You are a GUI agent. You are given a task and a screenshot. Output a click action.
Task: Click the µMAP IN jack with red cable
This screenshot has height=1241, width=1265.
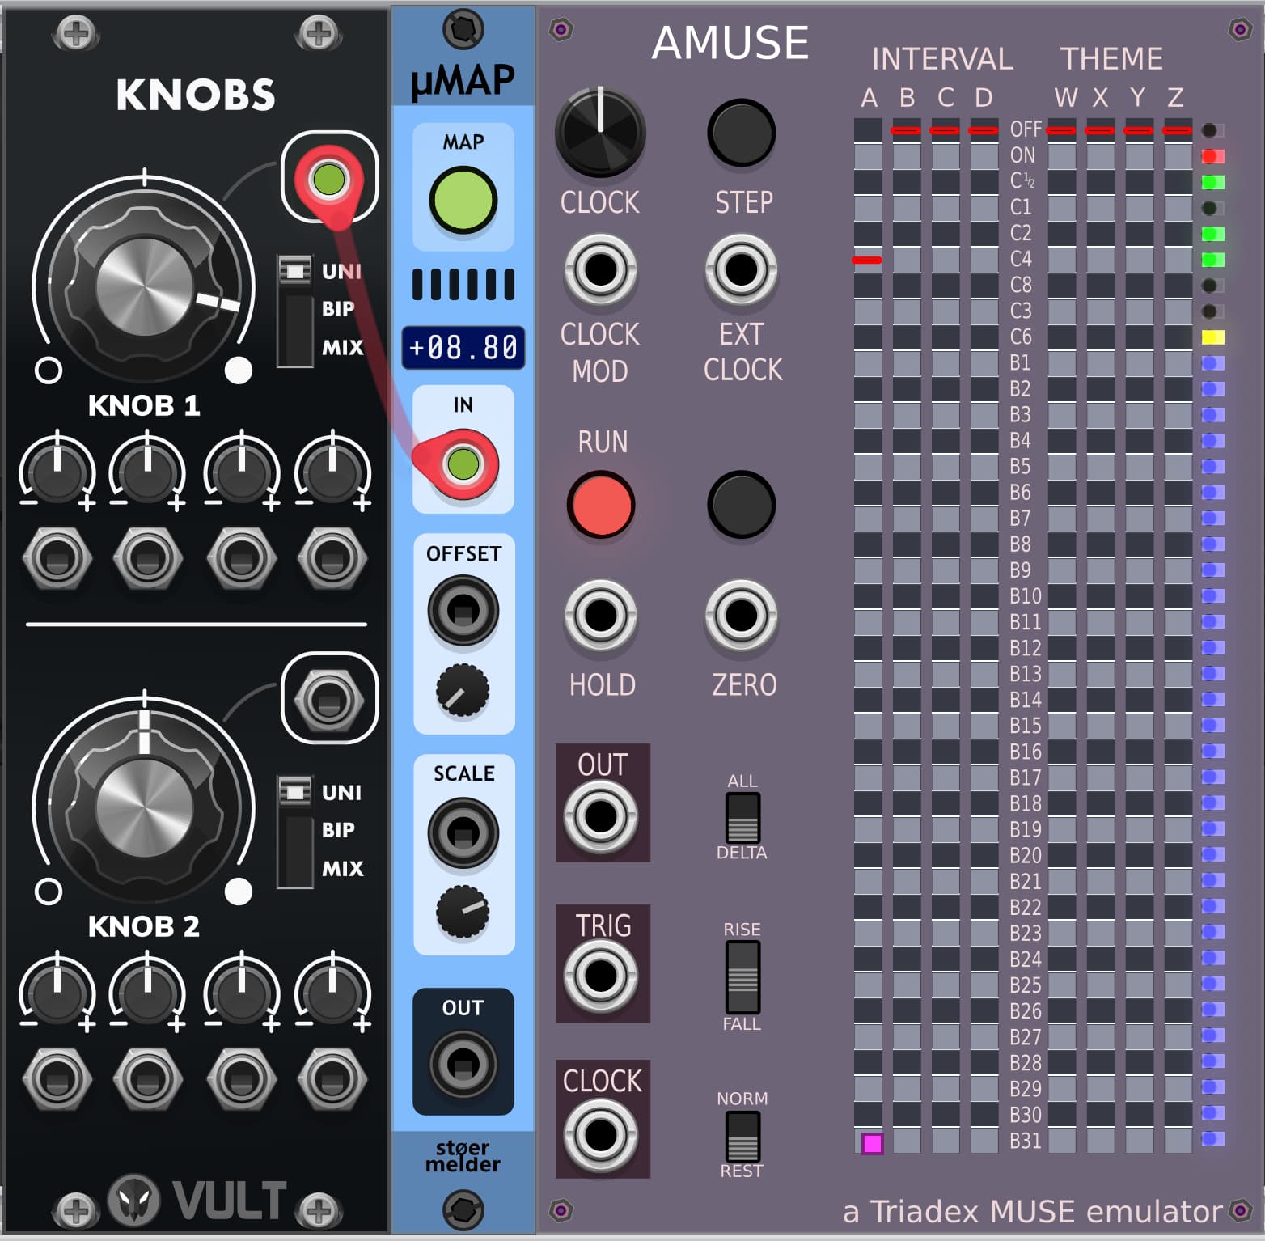coord(463,464)
